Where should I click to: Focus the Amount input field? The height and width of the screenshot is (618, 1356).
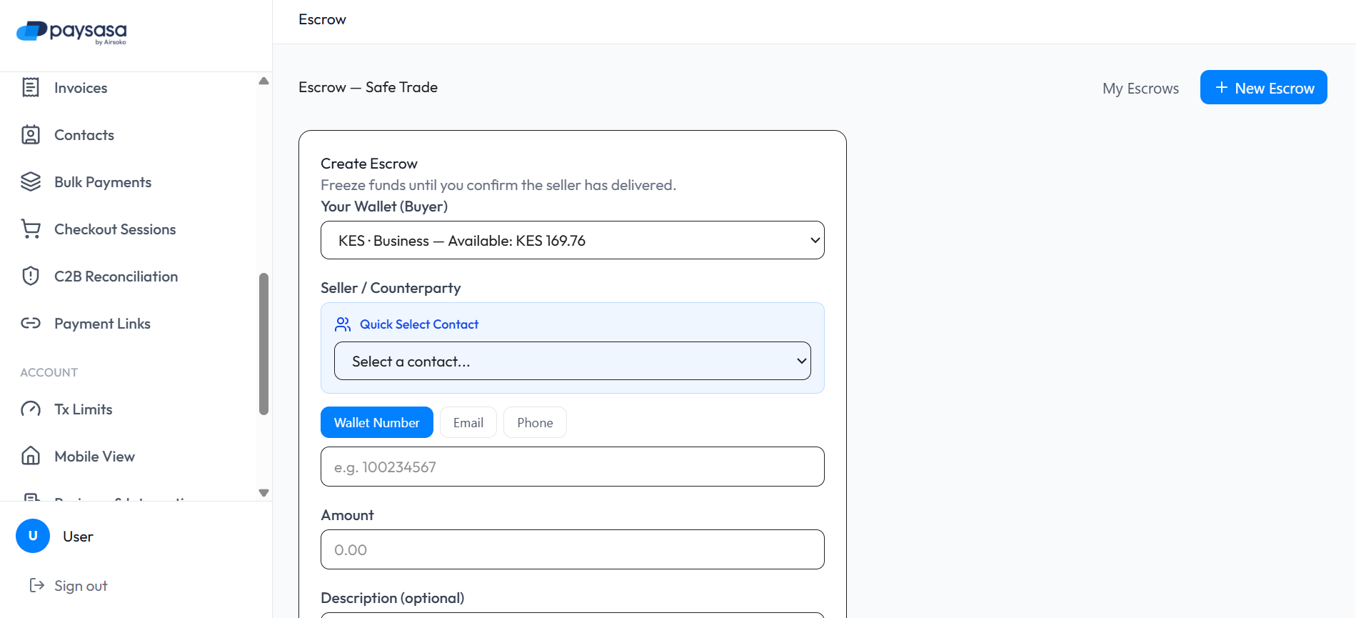pyautogui.click(x=573, y=549)
